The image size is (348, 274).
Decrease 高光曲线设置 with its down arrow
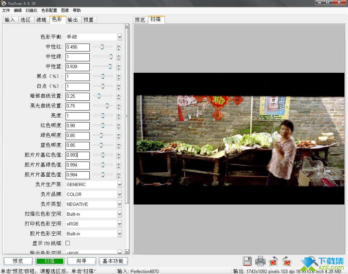pos(119,108)
